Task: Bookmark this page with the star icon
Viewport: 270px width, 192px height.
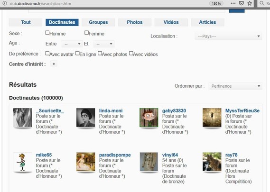Action: pyautogui.click(x=250, y=3)
